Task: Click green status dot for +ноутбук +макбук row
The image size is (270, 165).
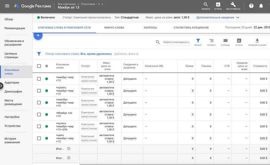Action: (x=47, y=103)
